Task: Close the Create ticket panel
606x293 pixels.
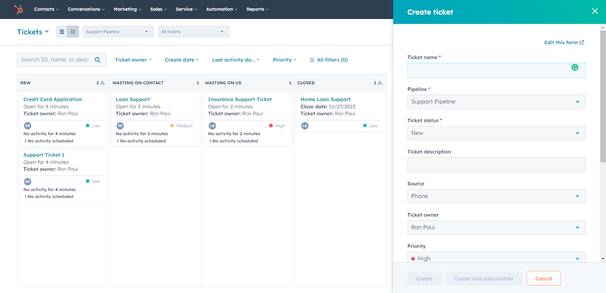Action: pos(595,11)
